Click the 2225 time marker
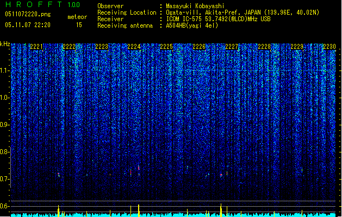The image size is (342, 217). 166,47
